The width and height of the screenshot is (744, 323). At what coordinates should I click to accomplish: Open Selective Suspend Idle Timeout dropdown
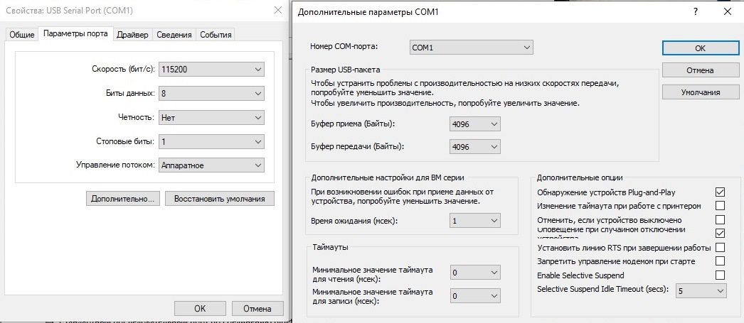[x=701, y=291]
